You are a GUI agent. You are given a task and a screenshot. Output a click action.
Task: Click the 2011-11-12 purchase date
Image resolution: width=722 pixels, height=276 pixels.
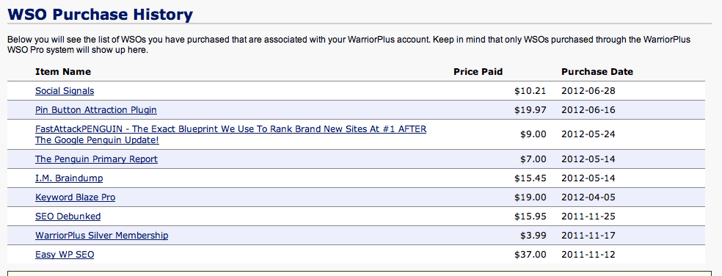click(588, 254)
